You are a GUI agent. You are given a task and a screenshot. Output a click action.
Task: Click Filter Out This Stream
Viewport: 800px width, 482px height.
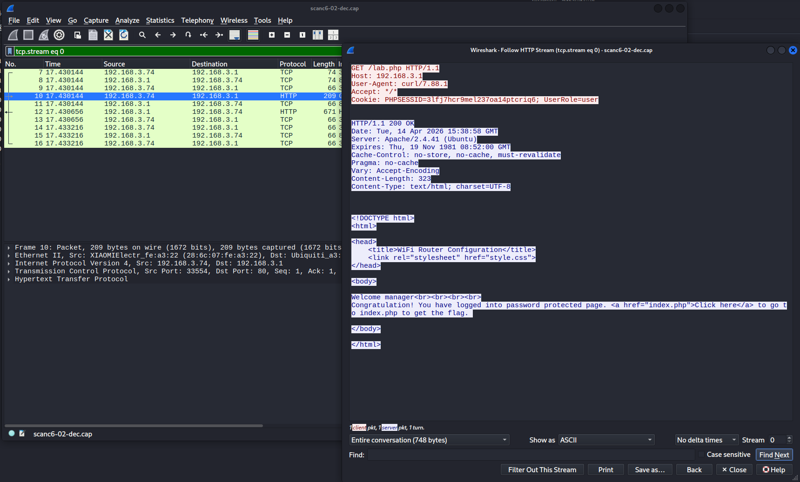point(542,470)
